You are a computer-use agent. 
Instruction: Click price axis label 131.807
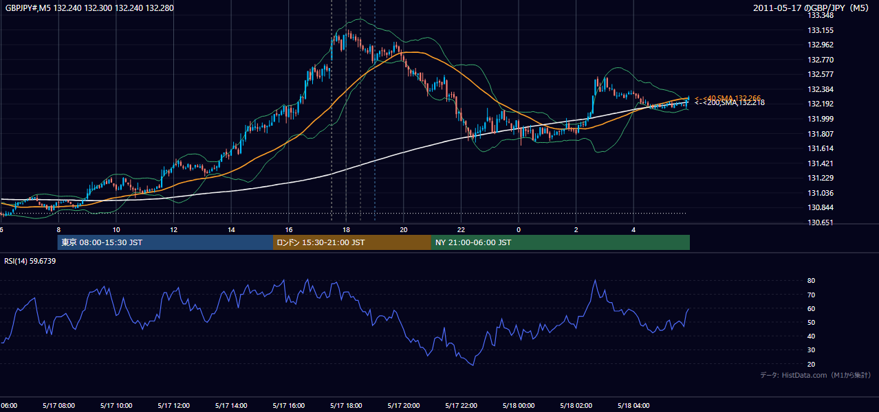pos(821,134)
